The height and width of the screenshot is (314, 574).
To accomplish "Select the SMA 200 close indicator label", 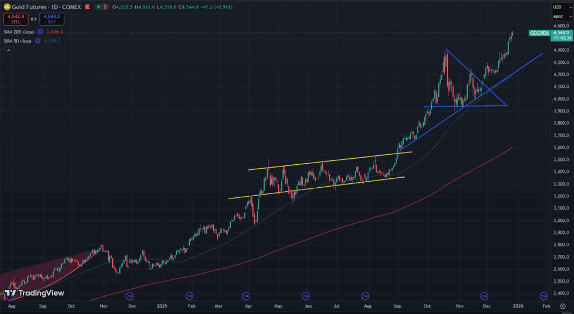I will click(x=18, y=32).
